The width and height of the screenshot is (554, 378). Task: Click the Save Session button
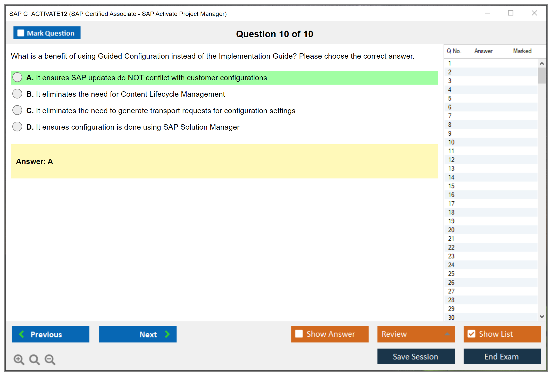click(416, 356)
